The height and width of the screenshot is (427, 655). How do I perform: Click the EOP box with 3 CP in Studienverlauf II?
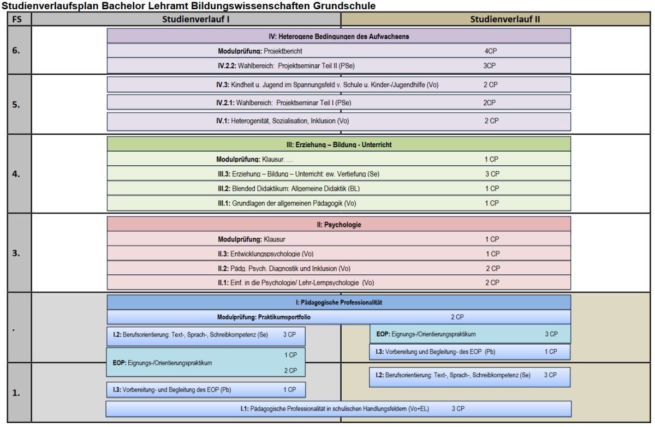[x=469, y=334]
